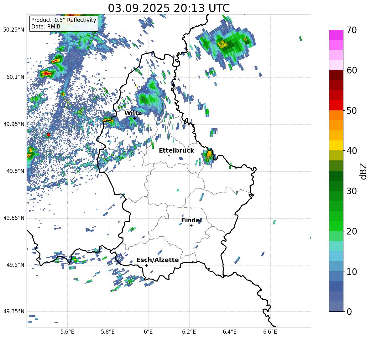Click the red radar site marker

(x=49, y=135)
